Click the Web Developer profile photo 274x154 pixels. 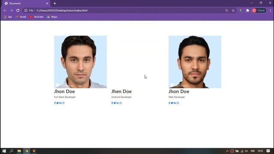[x=195, y=62]
